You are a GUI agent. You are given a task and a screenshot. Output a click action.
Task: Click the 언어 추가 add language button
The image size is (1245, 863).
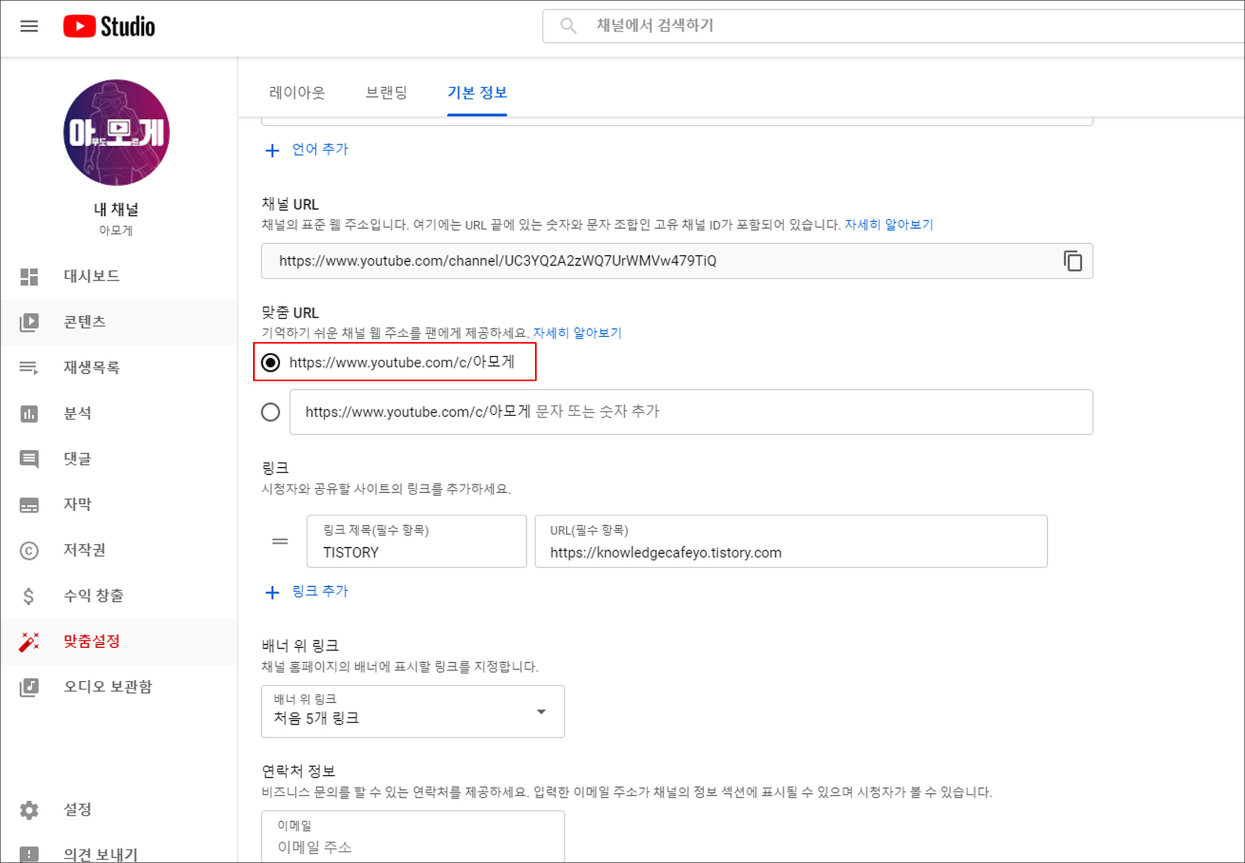coord(307,150)
